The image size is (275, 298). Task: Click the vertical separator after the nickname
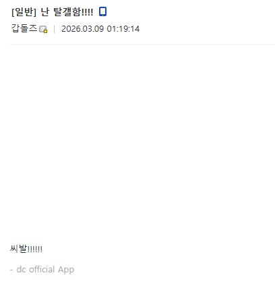[x=54, y=29]
